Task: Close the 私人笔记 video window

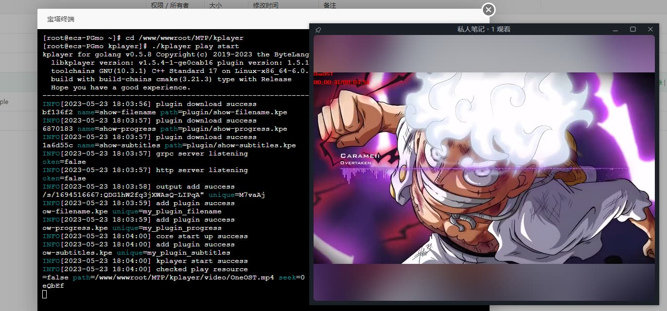Action: (650, 30)
